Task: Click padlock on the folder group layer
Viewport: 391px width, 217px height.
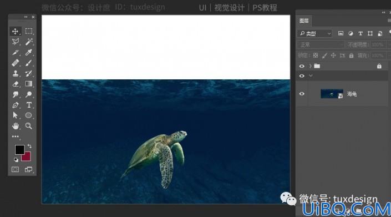Action: 379,66
